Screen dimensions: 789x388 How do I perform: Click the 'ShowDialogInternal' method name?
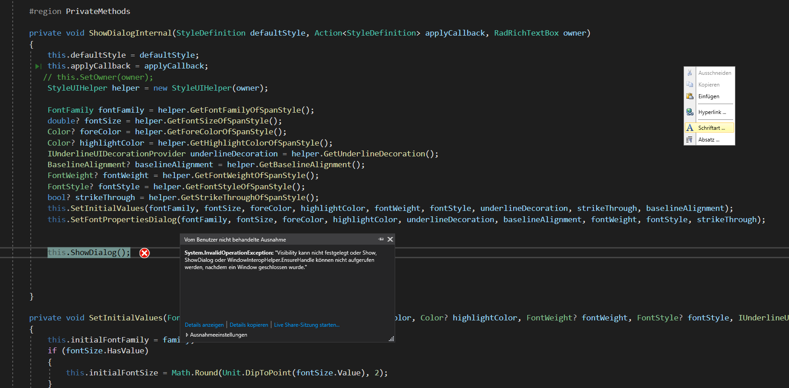coord(130,33)
